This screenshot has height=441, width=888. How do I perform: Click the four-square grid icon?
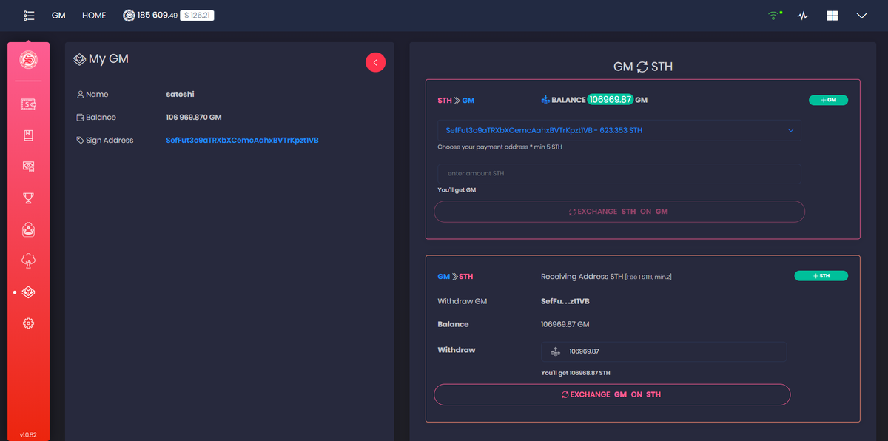[832, 16]
